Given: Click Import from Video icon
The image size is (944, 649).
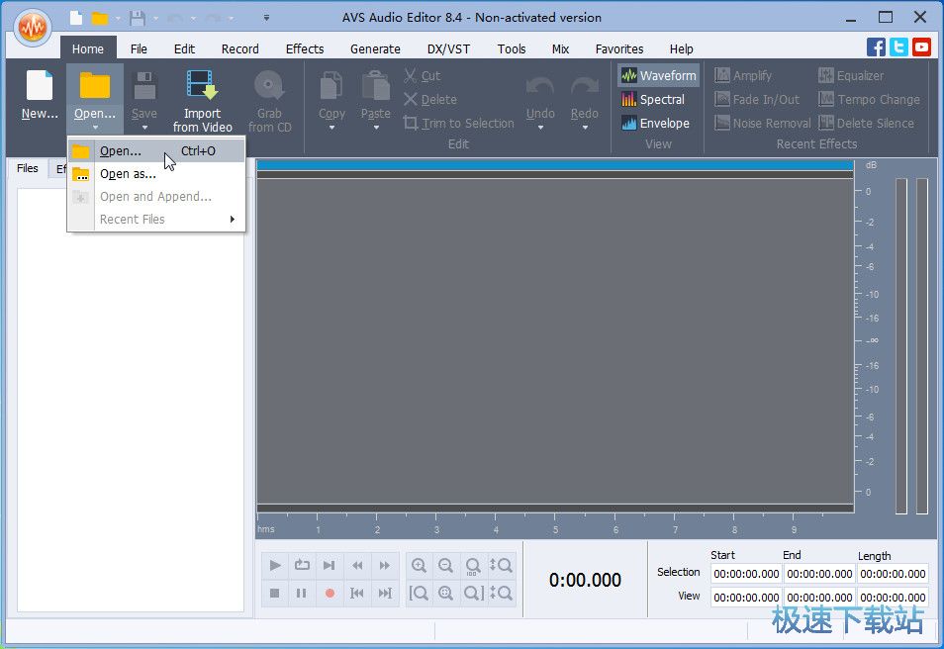Looking at the screenshot, I should tap(202, 87).
